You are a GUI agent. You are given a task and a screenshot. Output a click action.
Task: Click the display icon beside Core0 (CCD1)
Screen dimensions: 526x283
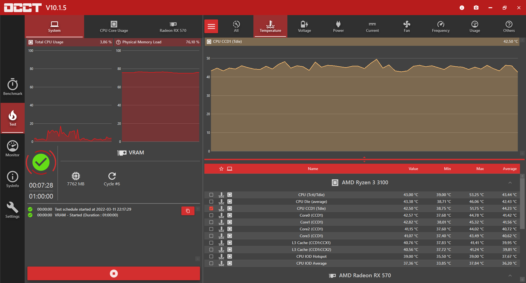[230, 215]
